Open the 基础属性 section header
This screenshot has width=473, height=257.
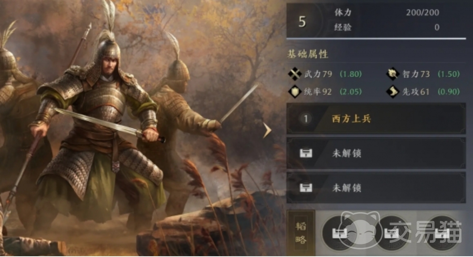pyautogui.click(x=308, y=54)
